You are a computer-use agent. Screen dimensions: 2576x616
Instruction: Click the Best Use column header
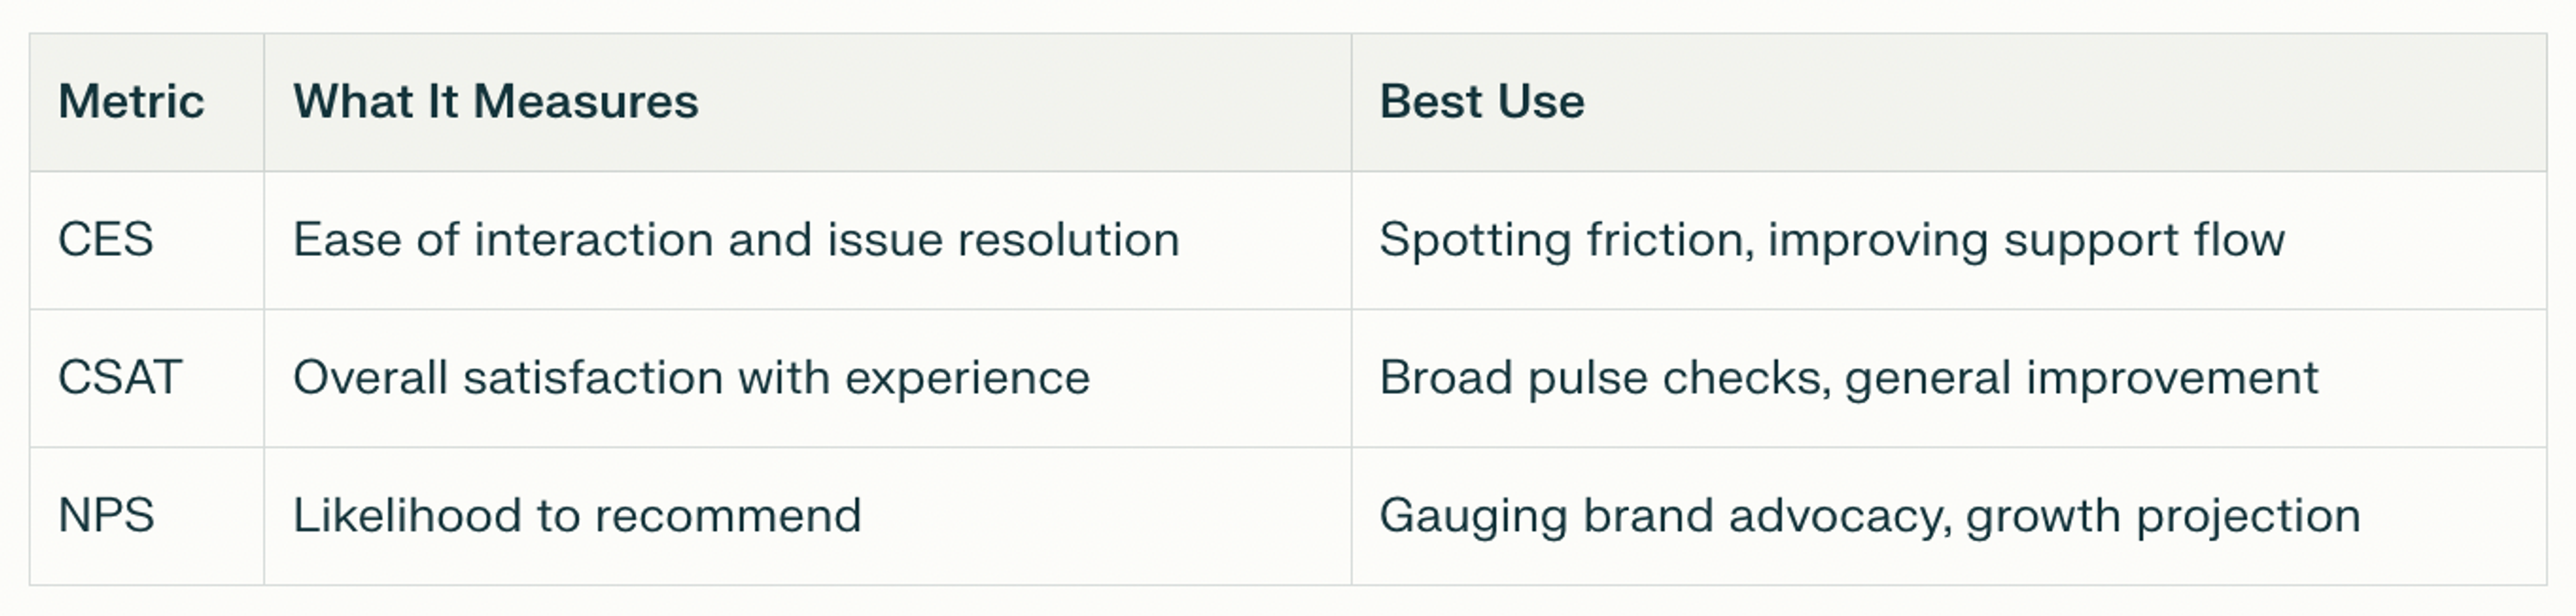pyautogui.click(x=1949, y=102)
